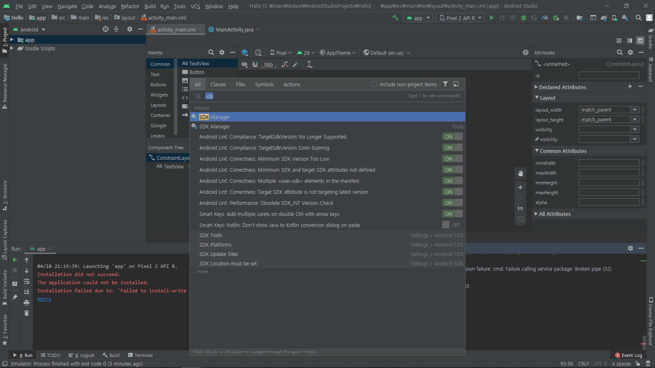Image resolution: width=655 pixels, height=368 pixels.
Task: Run the app with the green play button
Action: coord(492,18)
